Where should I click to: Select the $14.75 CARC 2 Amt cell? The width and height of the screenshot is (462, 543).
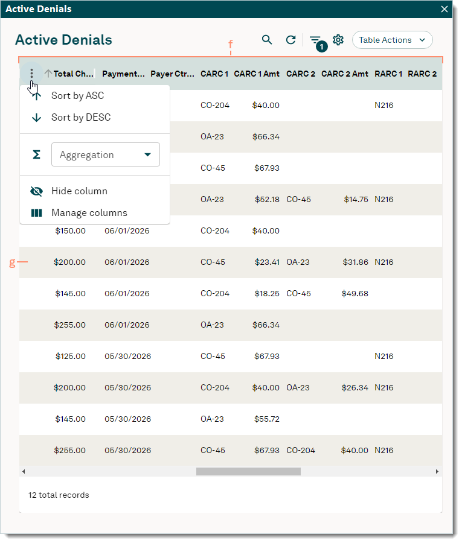coord(356,200)
